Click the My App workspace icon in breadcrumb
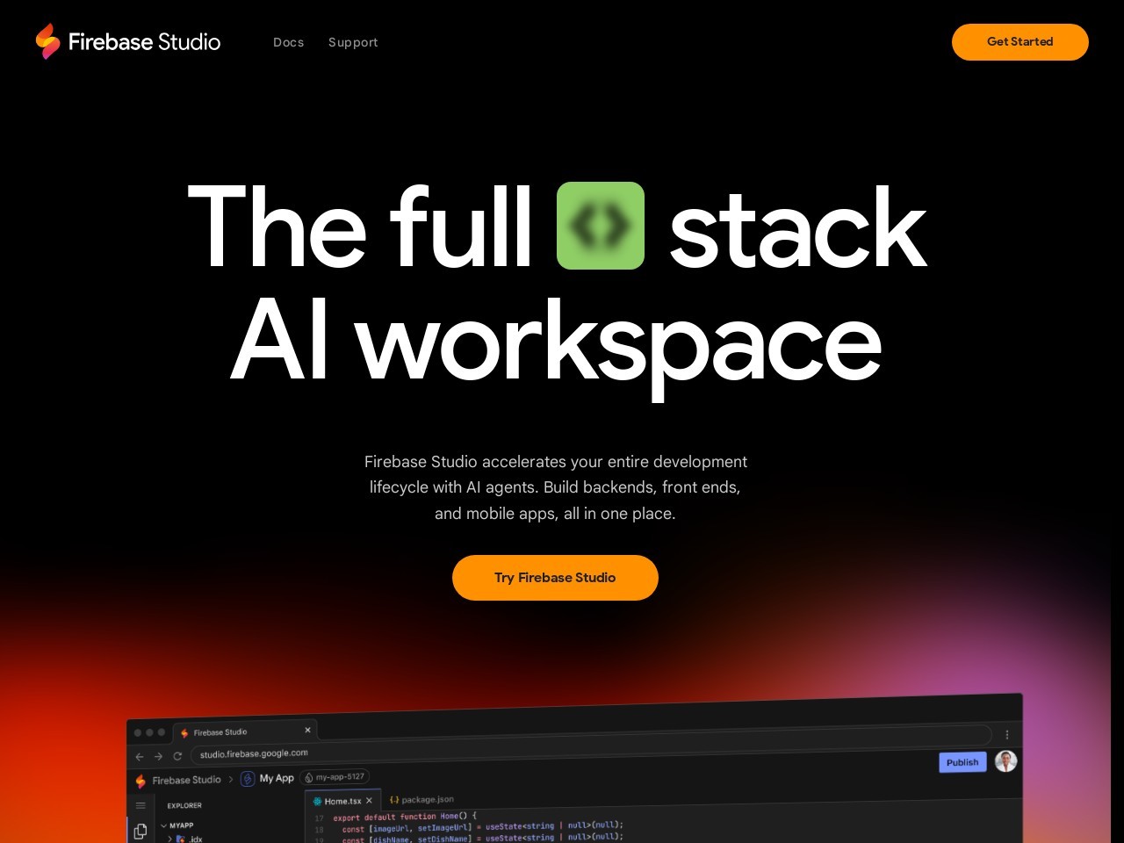 click(x=247, y=779)
